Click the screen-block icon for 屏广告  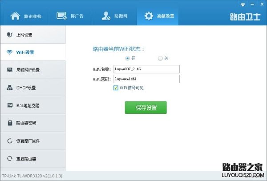(x=61, y=16)
